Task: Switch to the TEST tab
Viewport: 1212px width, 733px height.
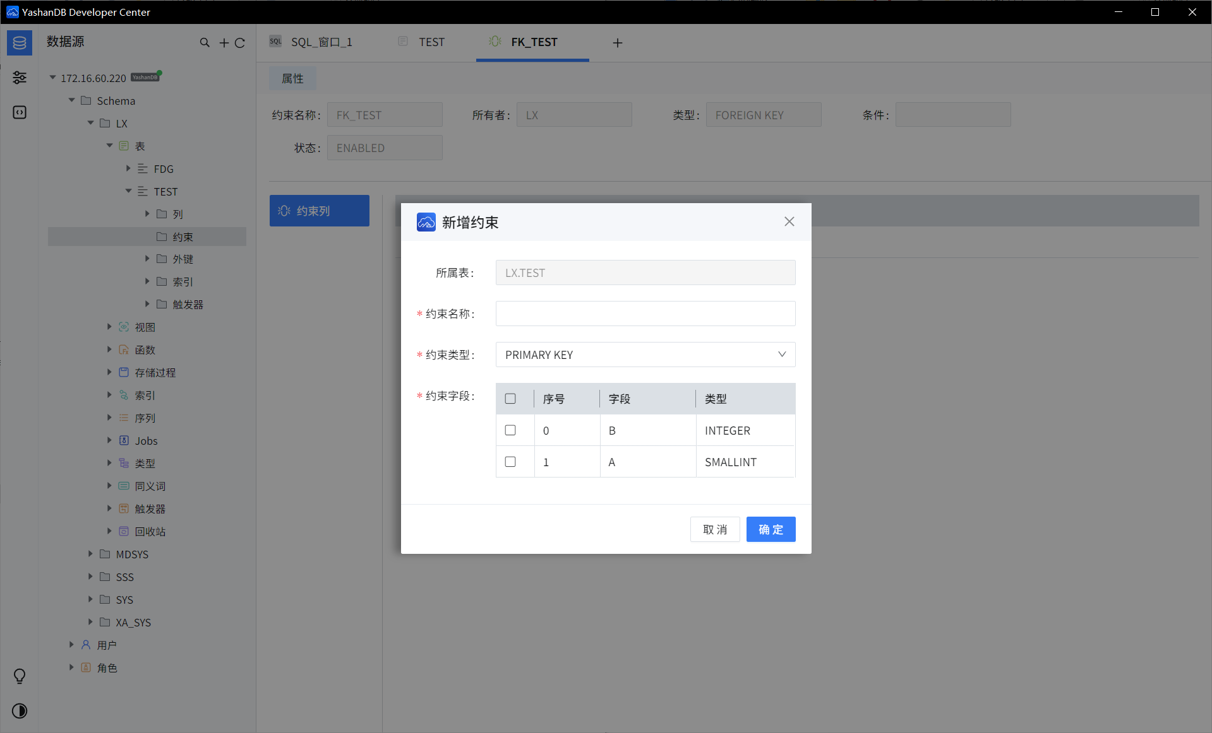Action: click(x=431, y=42)
